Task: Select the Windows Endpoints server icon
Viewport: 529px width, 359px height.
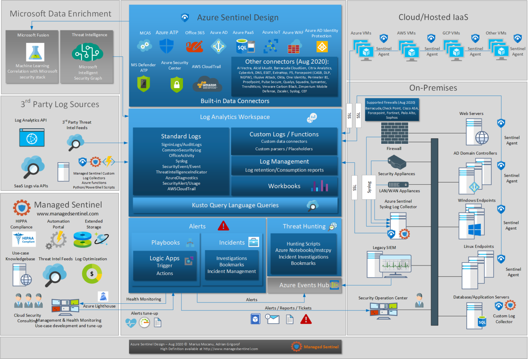Action: pos(471,222)
